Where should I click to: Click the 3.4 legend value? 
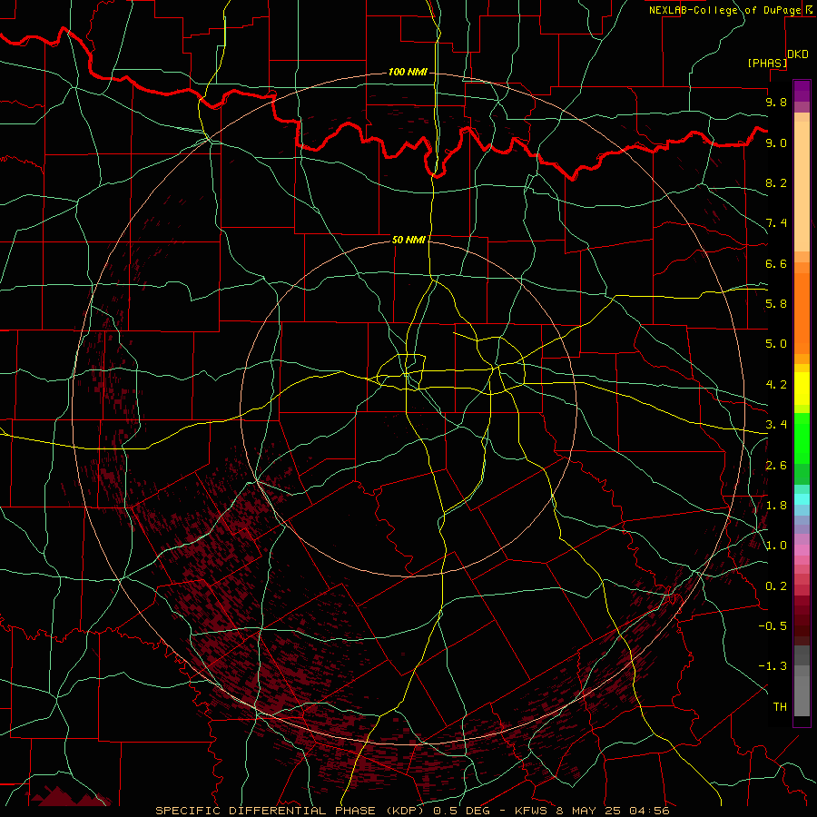point(776,425)
